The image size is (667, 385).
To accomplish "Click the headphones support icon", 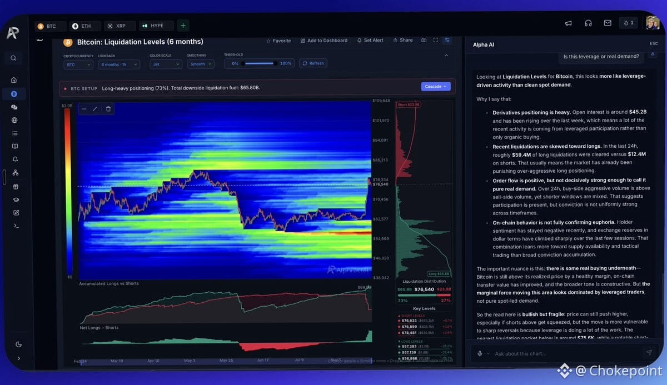I will (x=588, y=23).
